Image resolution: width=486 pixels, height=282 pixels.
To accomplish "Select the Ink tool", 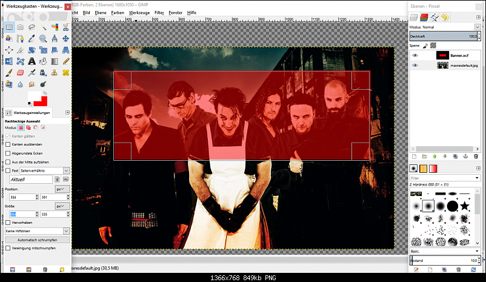I will click(43, 73).
